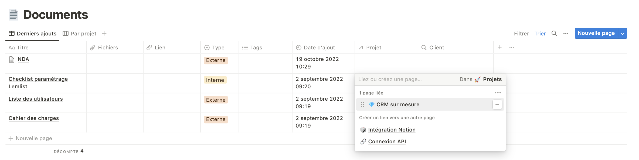Open linked pages three-dot options
This screenshot has width=639, height=160.
click(498, 93)
